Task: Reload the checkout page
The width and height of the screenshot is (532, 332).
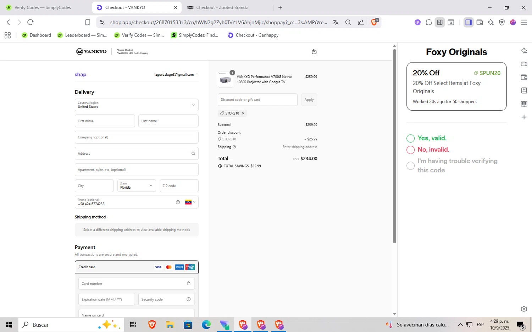Action: (x=31, y=22)
